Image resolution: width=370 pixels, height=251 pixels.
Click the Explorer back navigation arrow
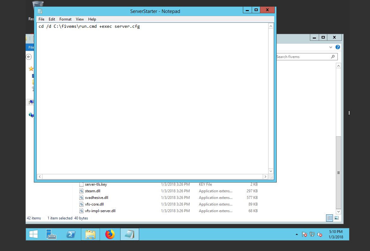29,57
